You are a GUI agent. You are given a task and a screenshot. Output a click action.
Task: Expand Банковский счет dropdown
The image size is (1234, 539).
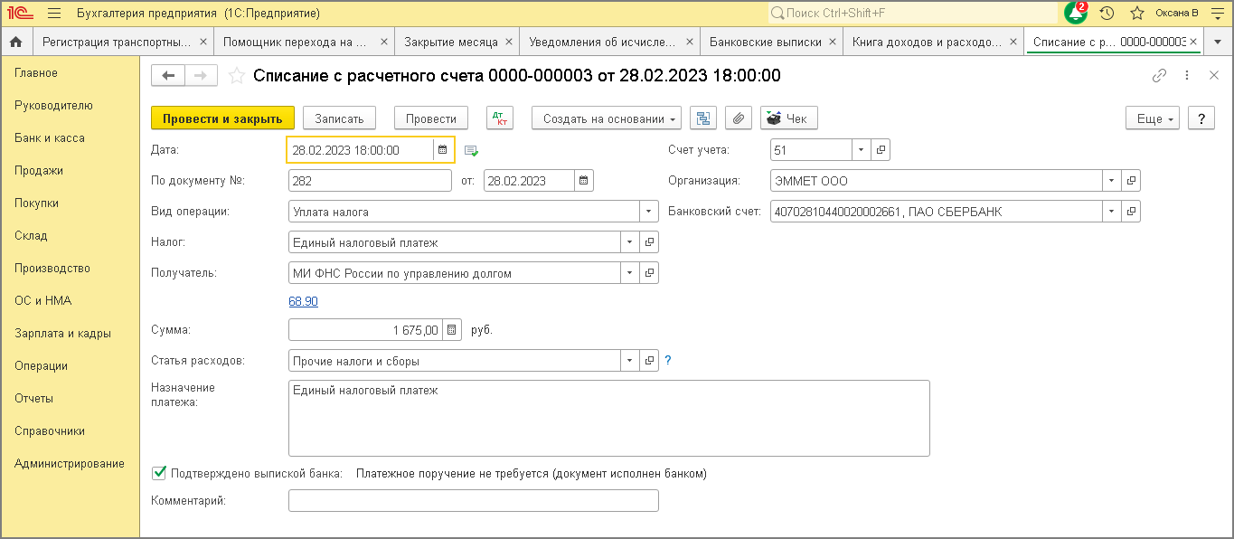(x=1111, y=212)
